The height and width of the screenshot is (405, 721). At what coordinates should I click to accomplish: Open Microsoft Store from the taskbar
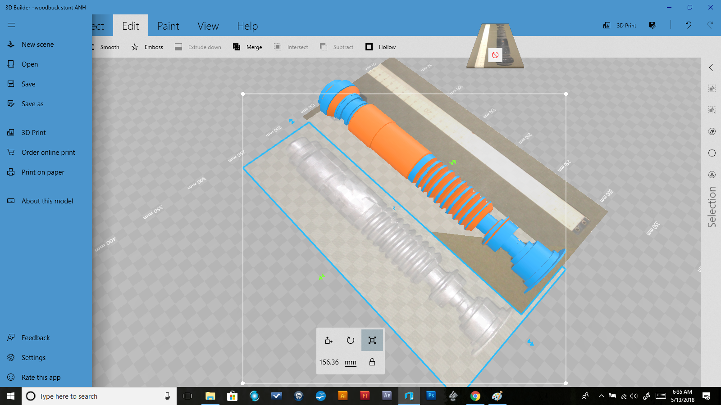pyautogui.click(x=232, y=396)
